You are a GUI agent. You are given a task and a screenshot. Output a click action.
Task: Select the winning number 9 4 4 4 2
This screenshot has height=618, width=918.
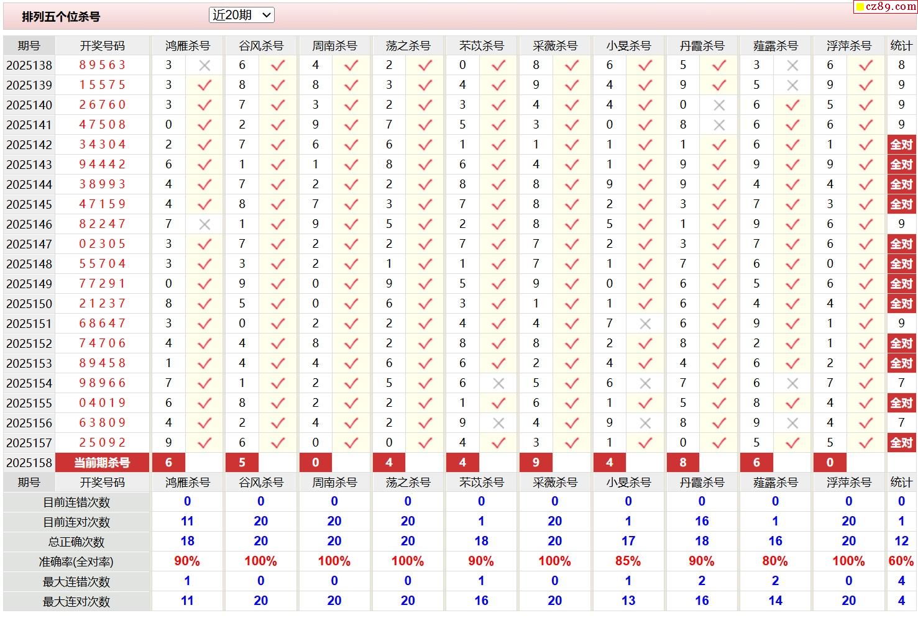coord(102,165)
